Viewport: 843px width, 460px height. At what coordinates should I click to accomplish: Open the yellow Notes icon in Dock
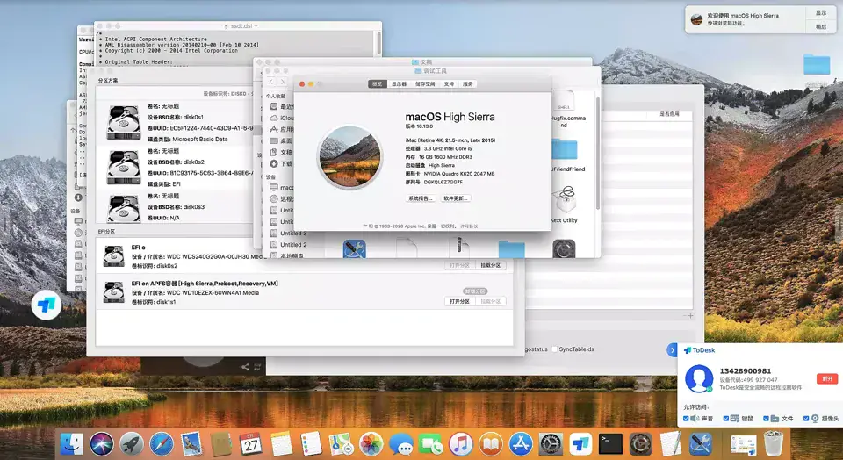pos(281,444)
